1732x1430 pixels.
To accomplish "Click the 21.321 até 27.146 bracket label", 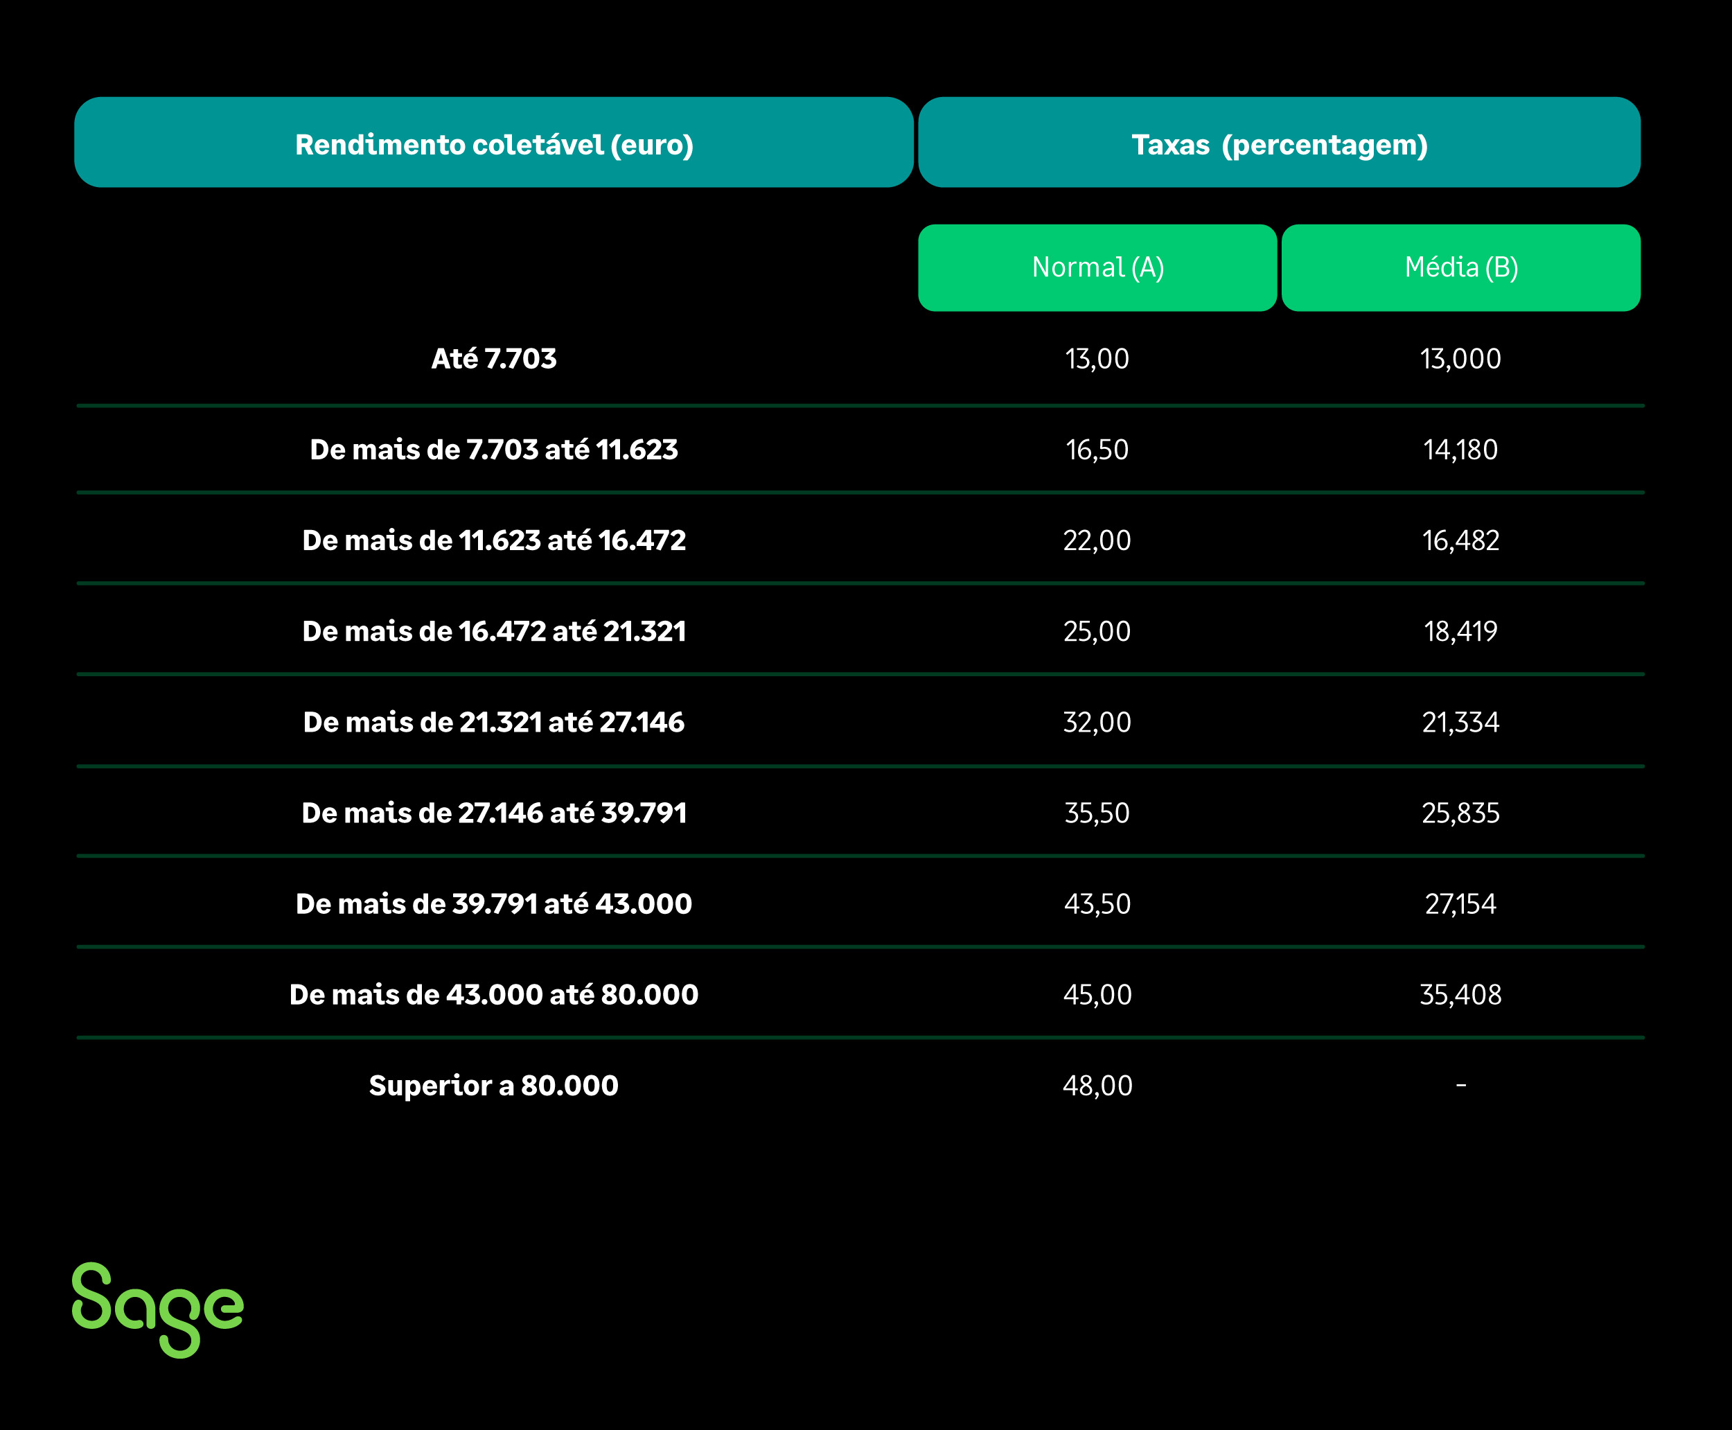I will [x=494, y=723].
